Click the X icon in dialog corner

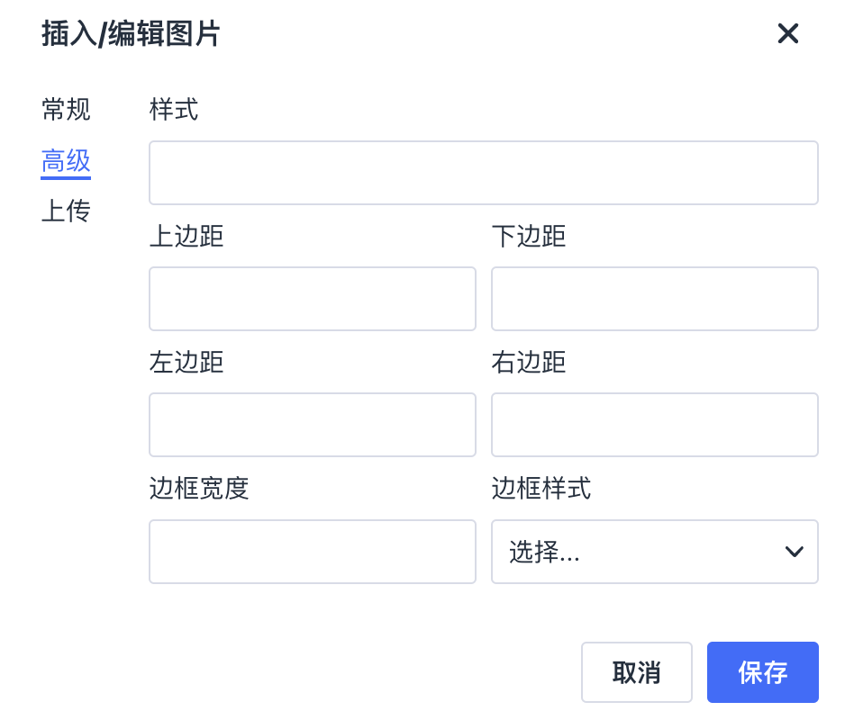(x=788, y=33)
